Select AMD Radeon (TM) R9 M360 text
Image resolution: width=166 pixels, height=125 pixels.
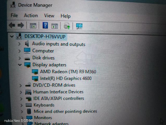point(68,72)
